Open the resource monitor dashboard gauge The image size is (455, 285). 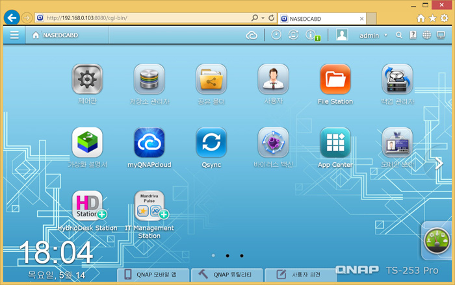437,241
